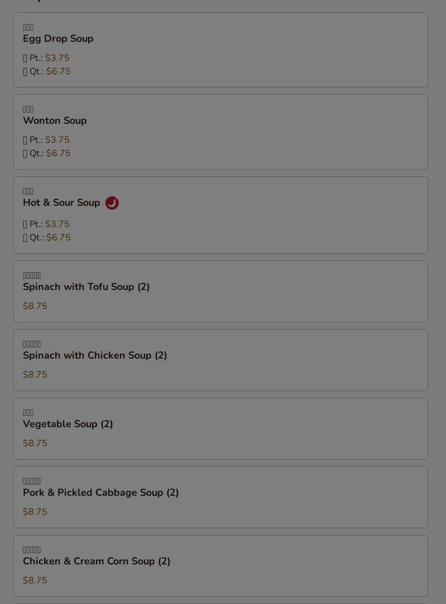Image resolution: width=446 pixels, height=604 pixels.
Task: Select Wonton Soup menu item
Action: coord(221,132)
